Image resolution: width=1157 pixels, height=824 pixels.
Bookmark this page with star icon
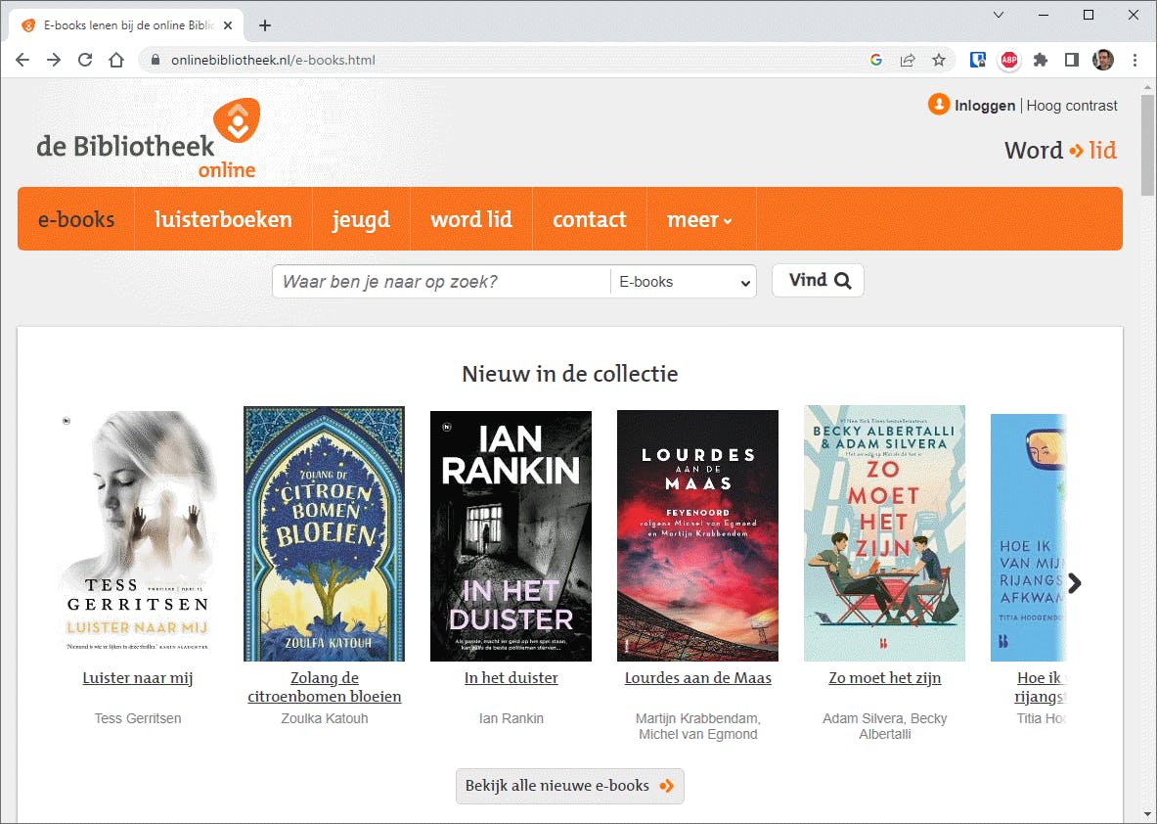(939, 60)
